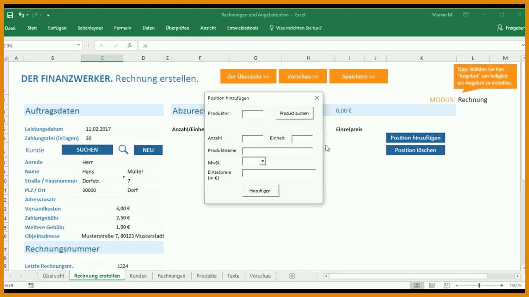Open the undo history dropdown arrow
Screen dimensions: 529x297
(27, 15)
